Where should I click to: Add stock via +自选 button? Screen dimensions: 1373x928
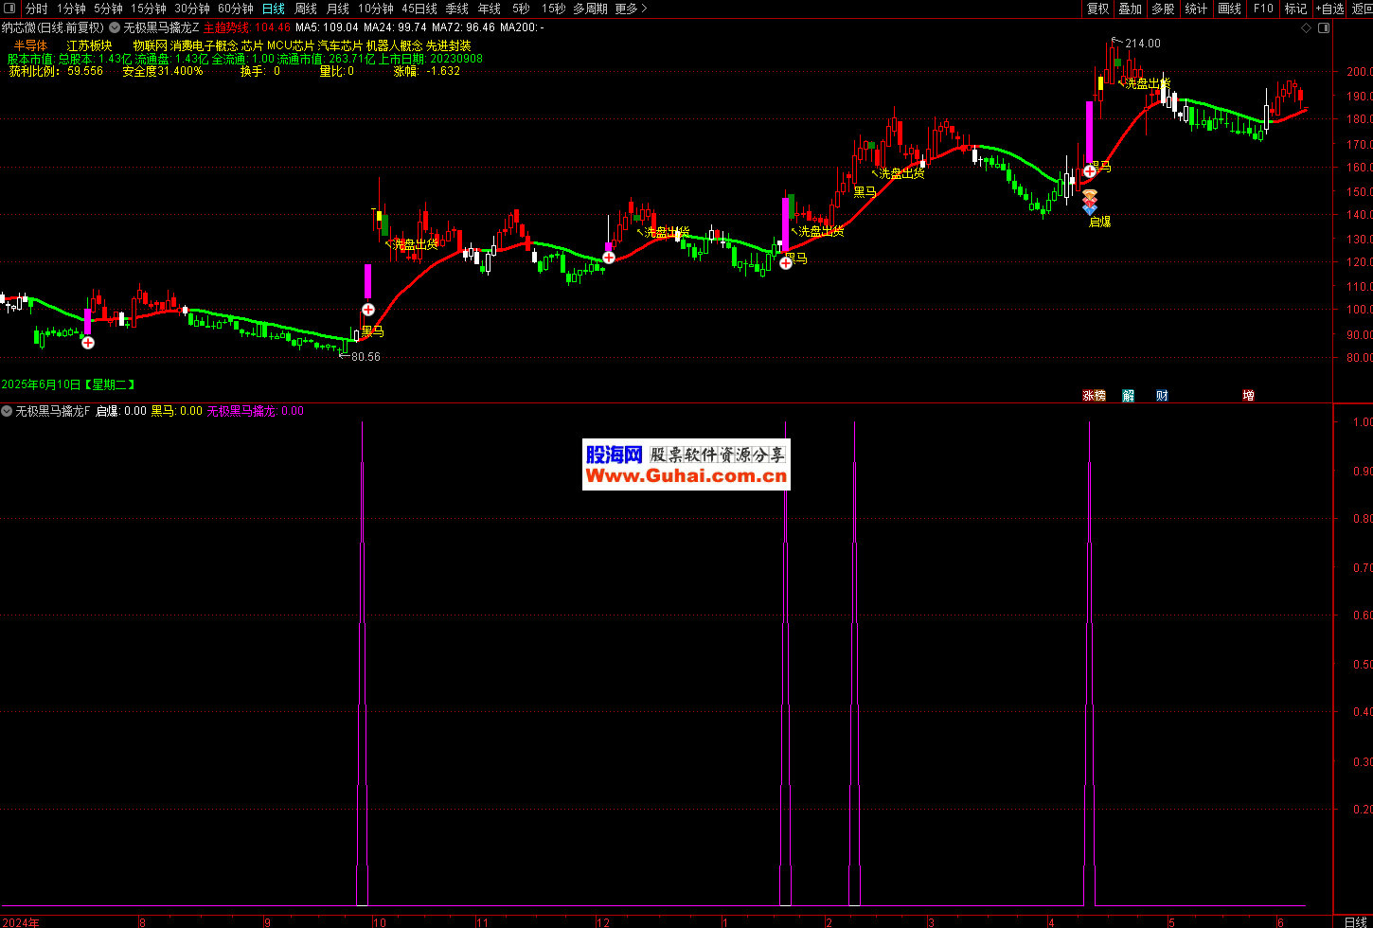[x=1329, y=9]
